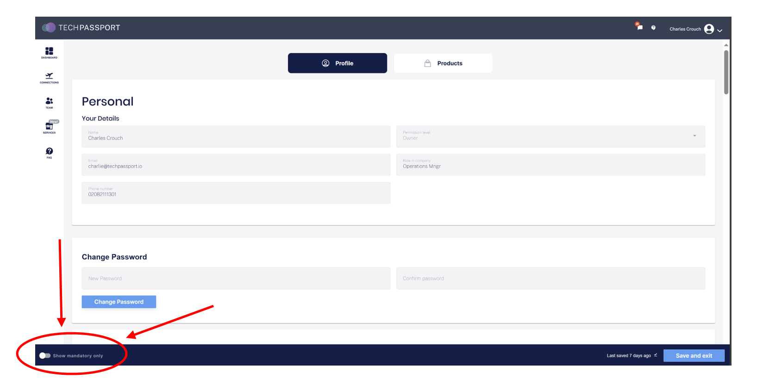The height and width of the screenshot is (391, 769).
Task: Open the FAQ sidebar icon
Action: click(49, 152)
